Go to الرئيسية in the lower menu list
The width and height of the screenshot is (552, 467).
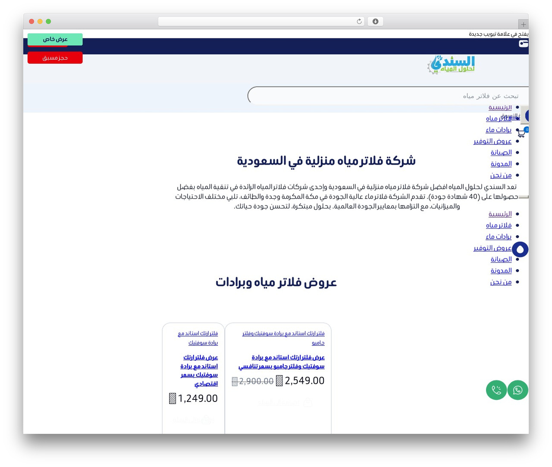tap(500, 214)
